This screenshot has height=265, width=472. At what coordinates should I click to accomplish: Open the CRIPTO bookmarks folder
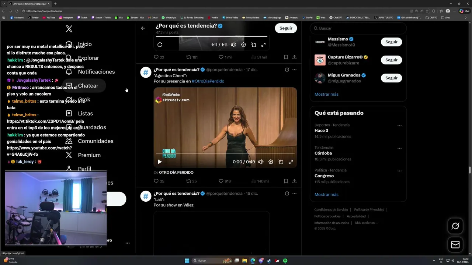[431, 18]
